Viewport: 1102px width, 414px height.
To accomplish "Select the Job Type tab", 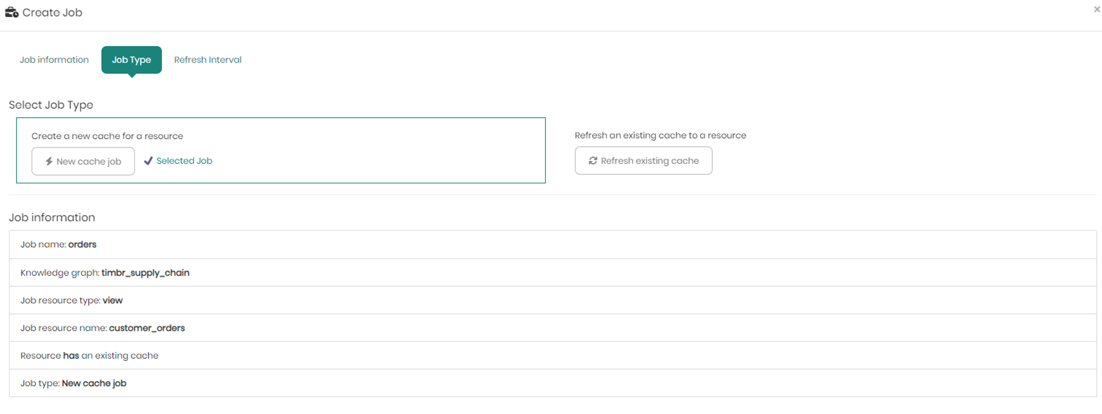I will coord(131,59).
